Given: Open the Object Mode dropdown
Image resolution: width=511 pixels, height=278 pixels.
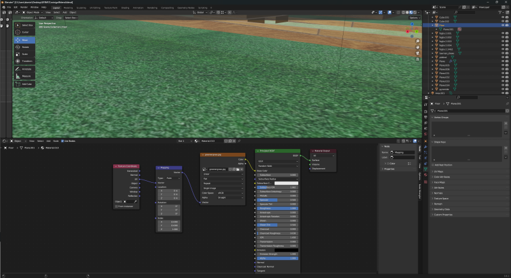Looking at the screenshot, I should (x=33, y=12).
